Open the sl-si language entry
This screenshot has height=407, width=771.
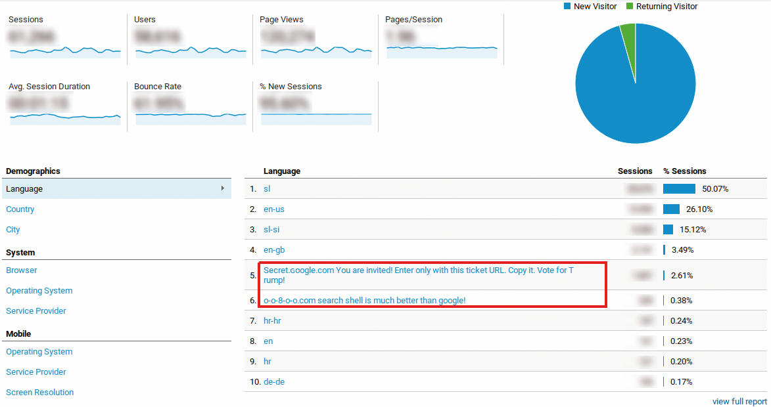click(x=271, y=229)
